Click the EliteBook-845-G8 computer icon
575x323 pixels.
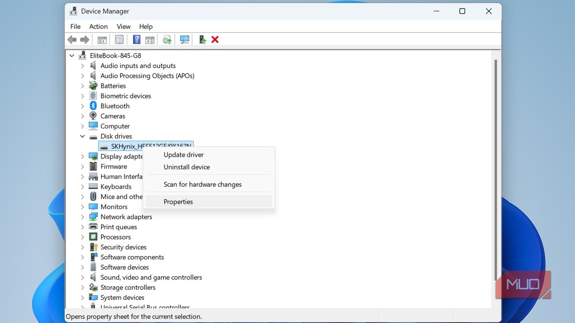point(82,55)
